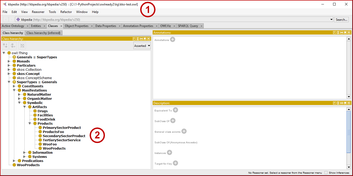The width and height of the screenshot is (353, 176).
Task: Open the ontology address bar dropdown arrow
Action: point(331,19)
